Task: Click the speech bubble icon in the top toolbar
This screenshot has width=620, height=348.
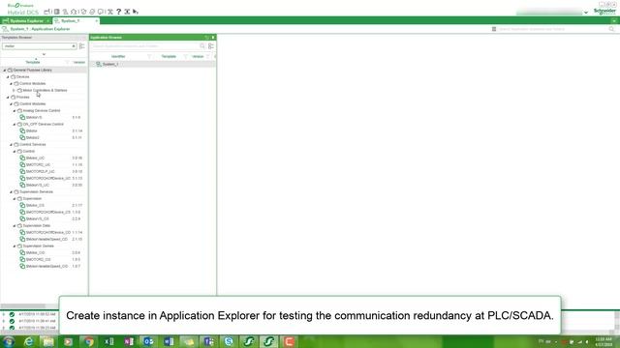Action: [x=101, y=12]
